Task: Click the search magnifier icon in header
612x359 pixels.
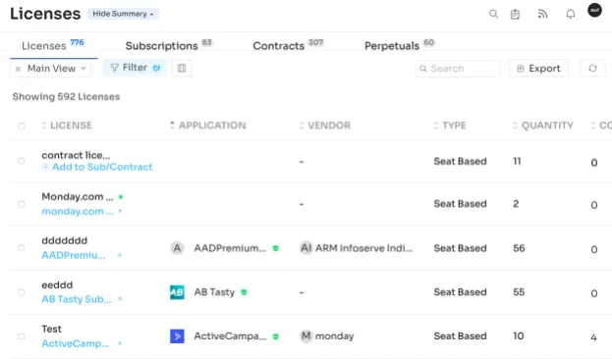Action: [493, 14]
